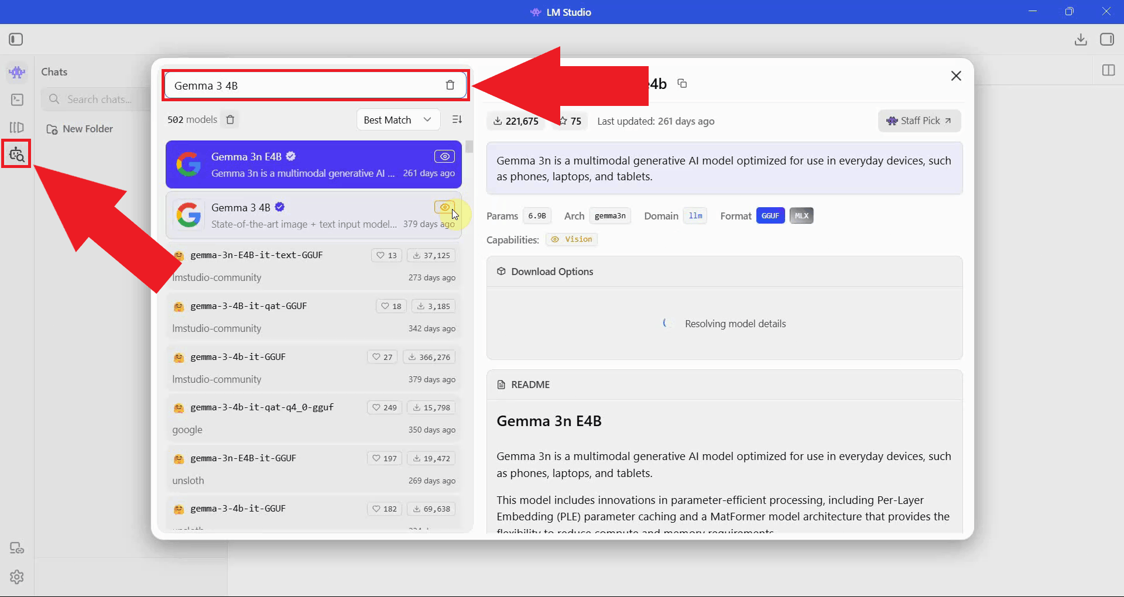Create a New Folder in Chats
Viewport: 1124px width, 597px height.
[87, 128]
